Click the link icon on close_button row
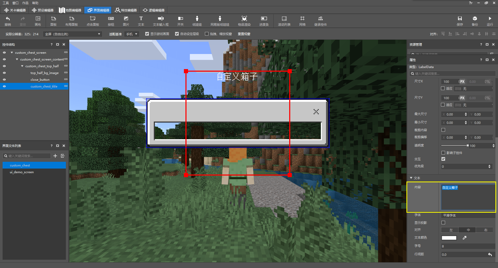Screen dimensions: 498x268 point(66,79)
